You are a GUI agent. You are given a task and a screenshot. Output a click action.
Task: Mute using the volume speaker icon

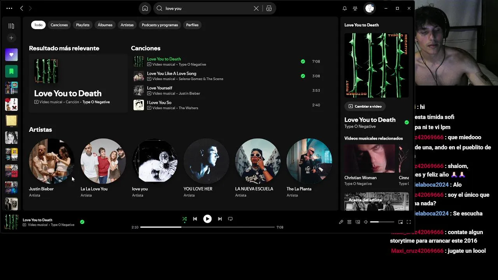pos(366,222)
